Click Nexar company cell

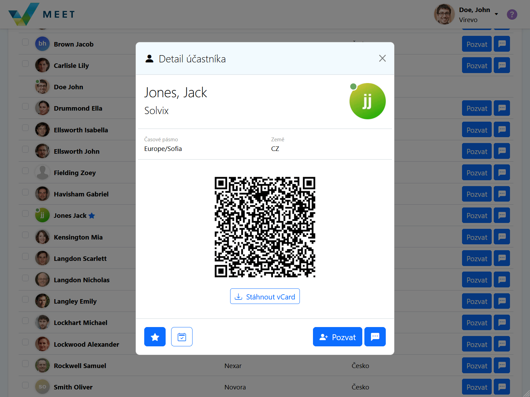point(233,366)
